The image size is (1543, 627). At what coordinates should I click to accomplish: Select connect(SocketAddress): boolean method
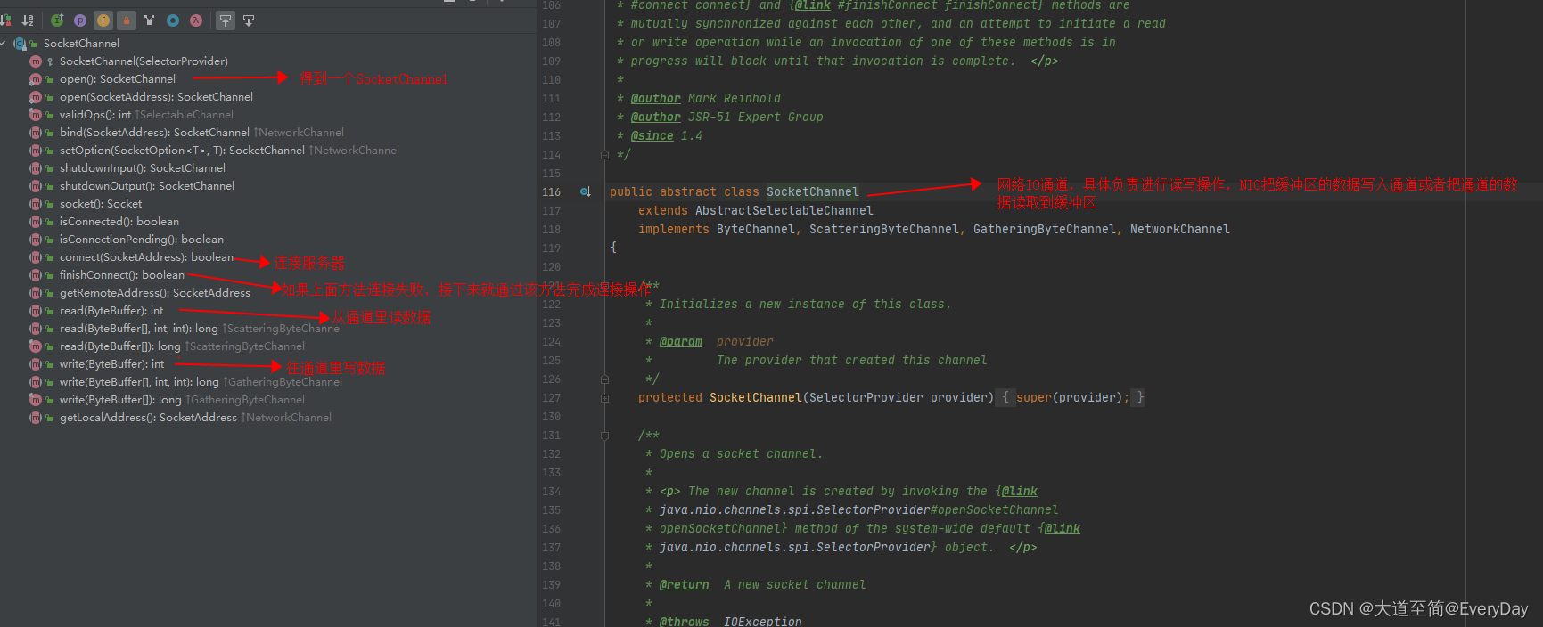pos(146,256)
